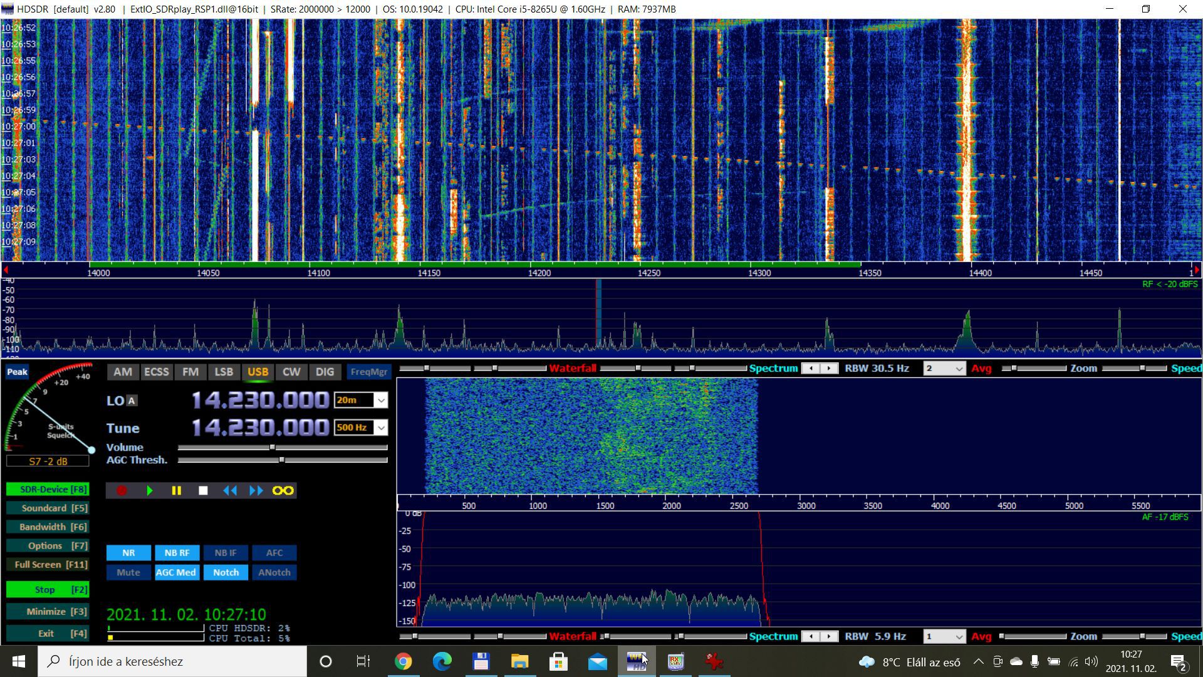1203x677 pixels.
Task: Click the Peak S-meter indicator
Action: click(x=17, y=372)
